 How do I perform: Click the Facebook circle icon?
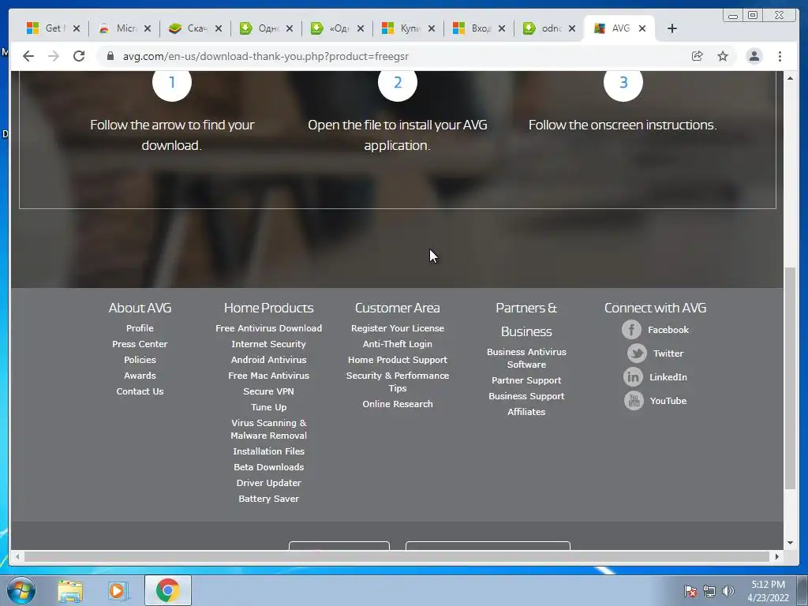(632, 329)
